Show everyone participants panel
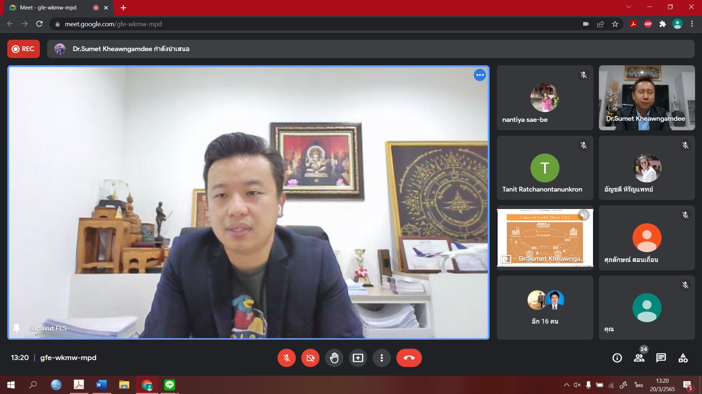The image size is (702, 394). 639,358
